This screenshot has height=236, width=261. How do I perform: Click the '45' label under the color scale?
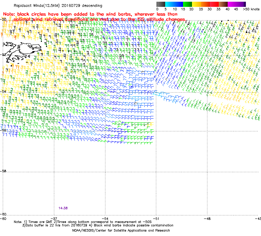point(236,9)
